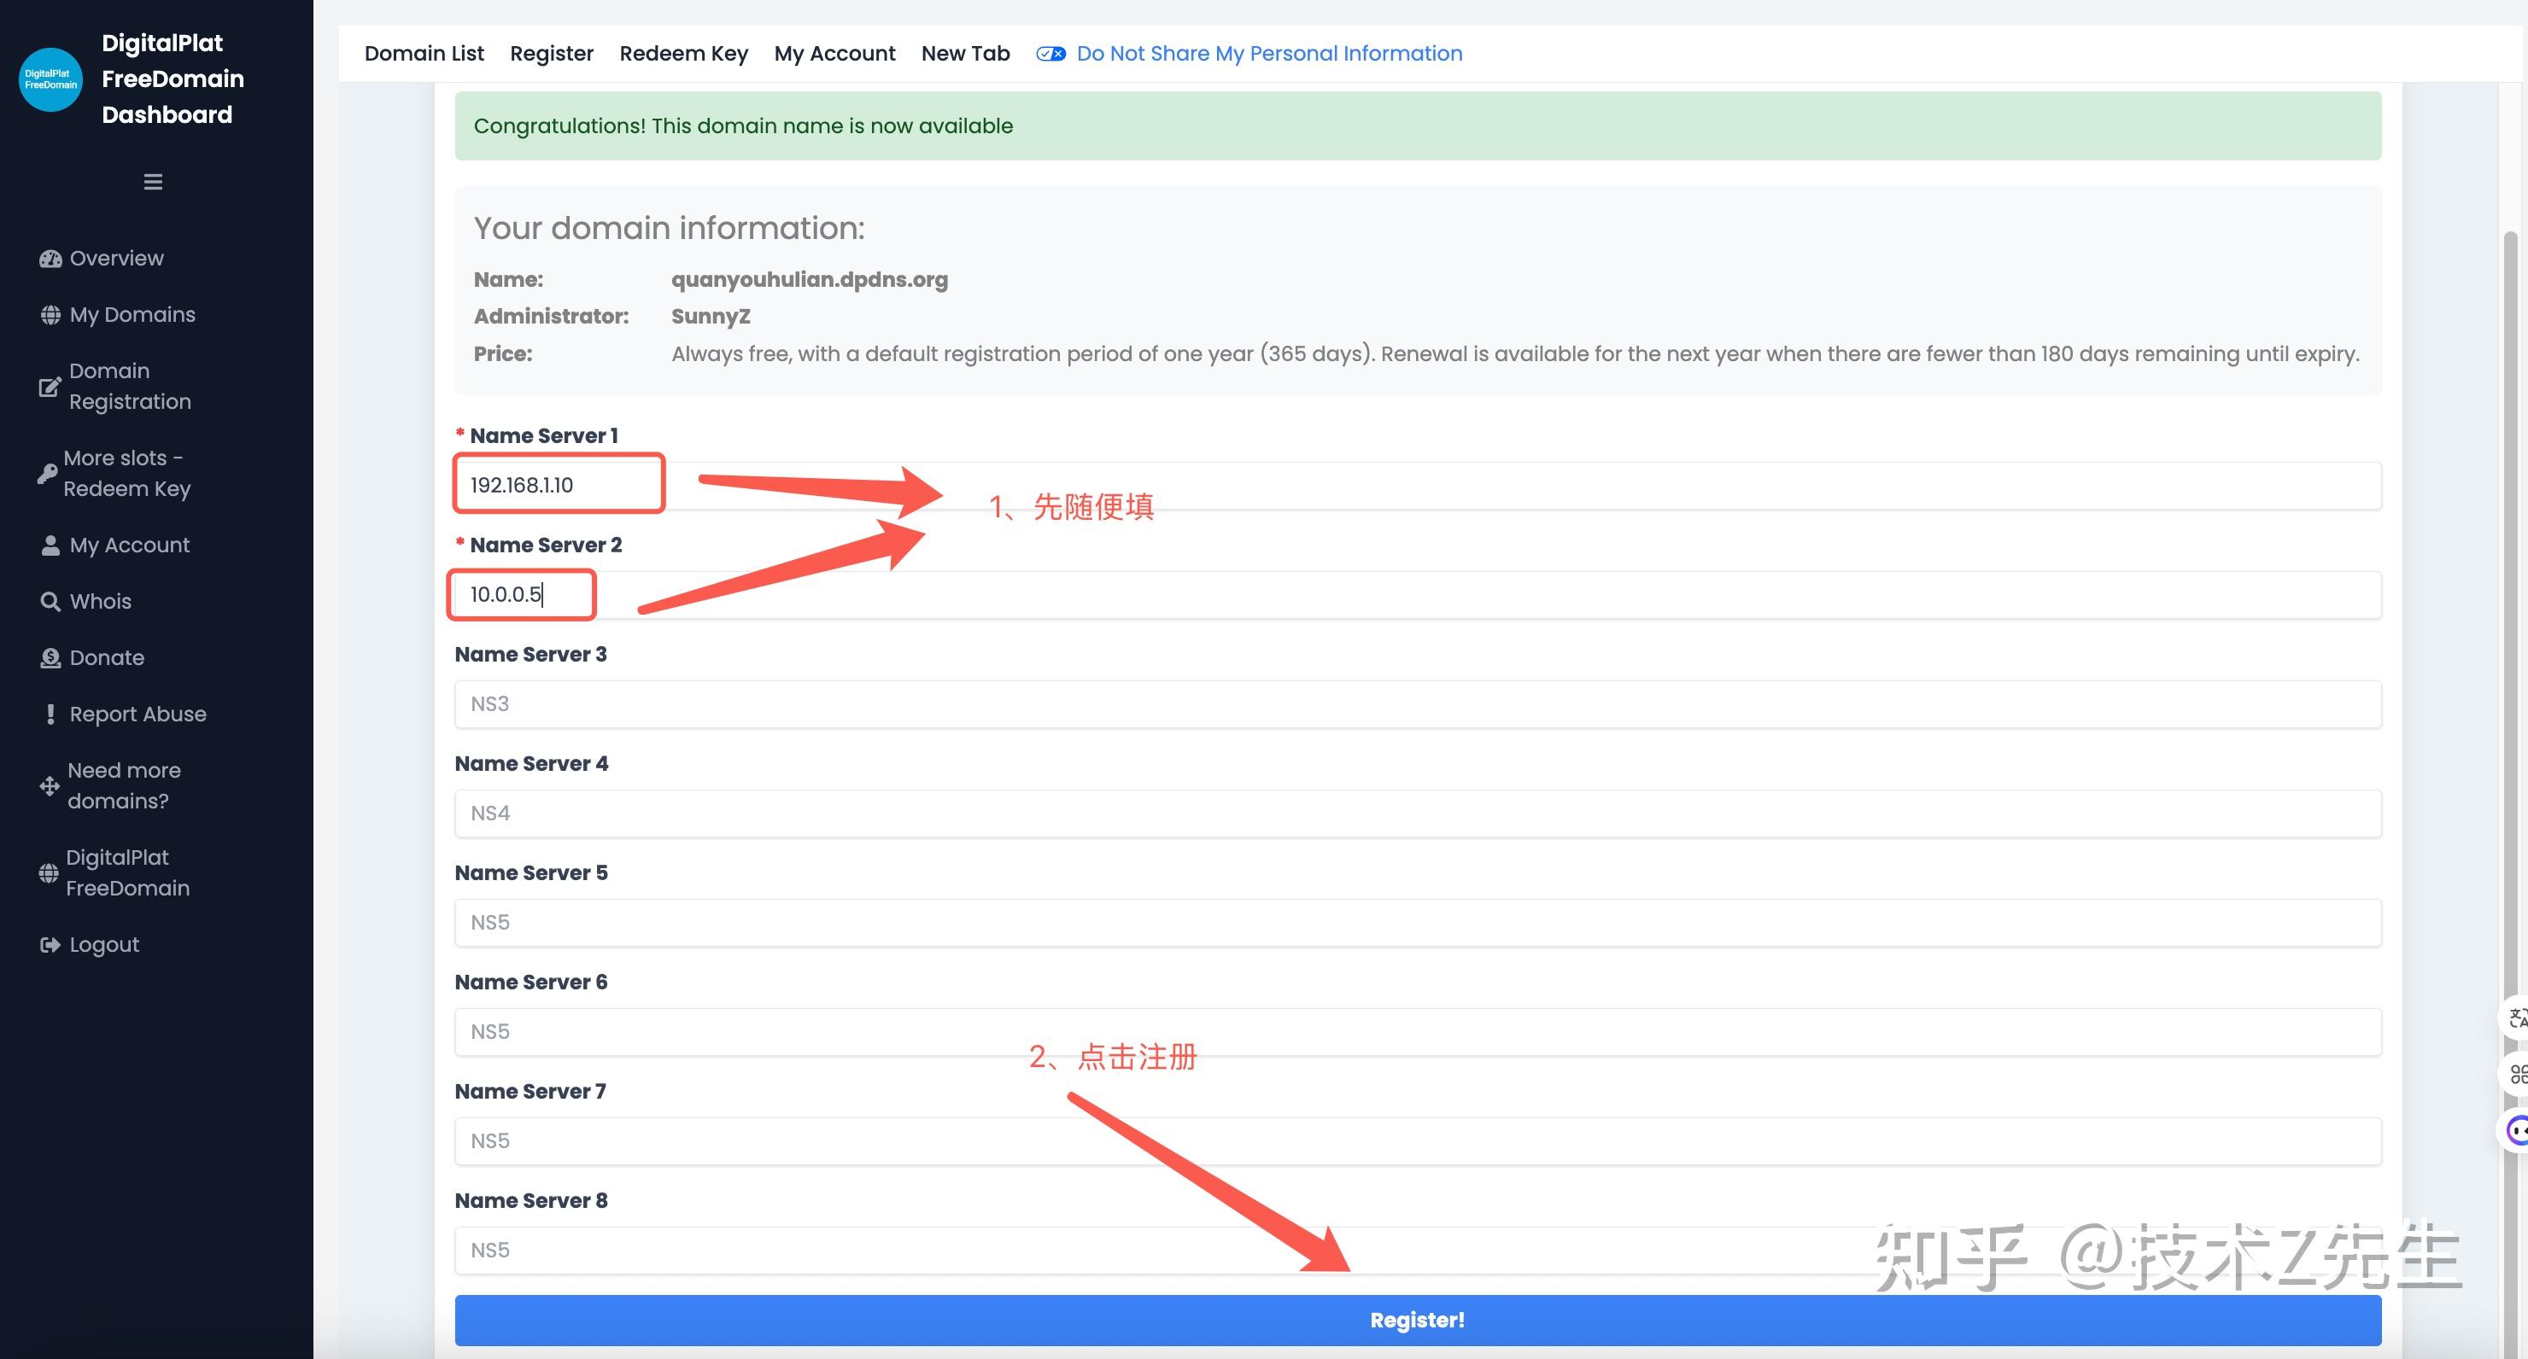Image resolution: width=2528 pixels, height=1359 pixels.
Task: Switch to the Domain List tab
Action: pyautogui.click(x=424, y=53)
